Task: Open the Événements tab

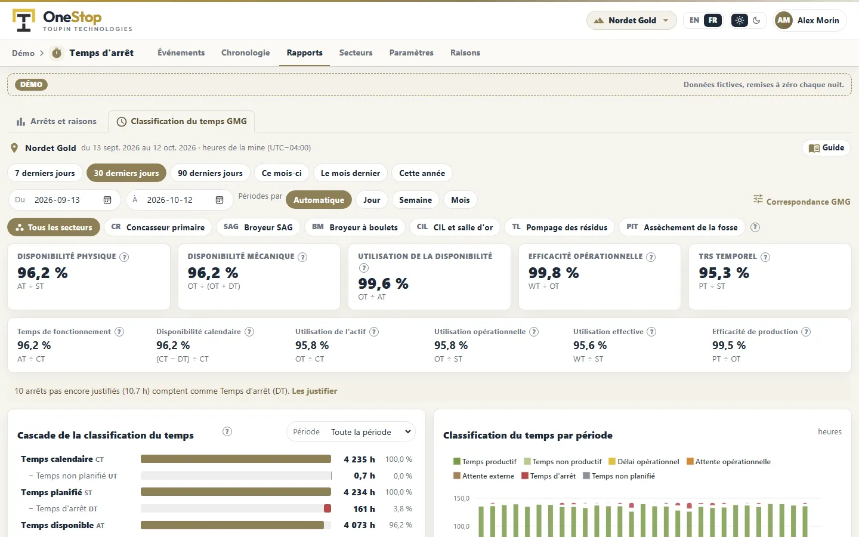Action: tap(181, 53)
